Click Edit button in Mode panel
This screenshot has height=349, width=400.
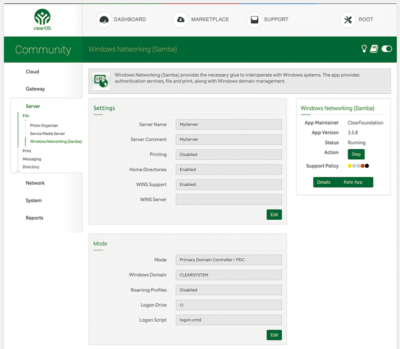pyautogui.click(x=274, y=335)
